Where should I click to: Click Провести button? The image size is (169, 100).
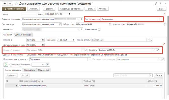click(49, 9)
